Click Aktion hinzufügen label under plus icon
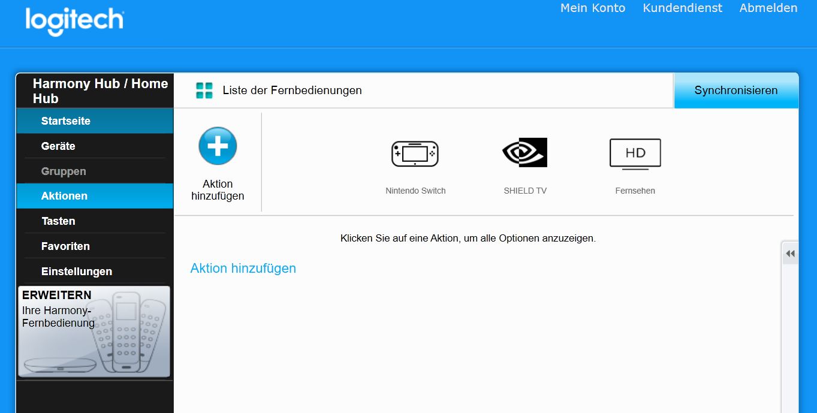Image resolution: width=817 pixels, height=413 pixels. coord(218,190)
